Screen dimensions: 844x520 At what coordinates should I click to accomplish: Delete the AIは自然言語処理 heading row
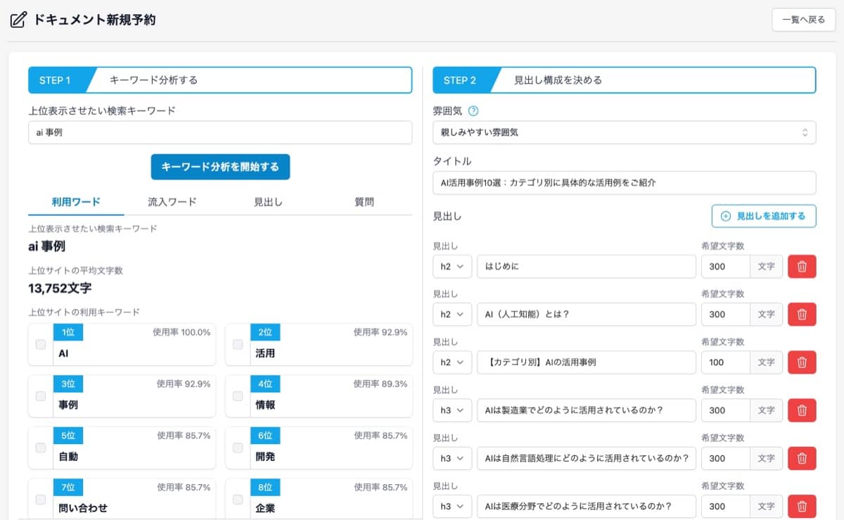(802, 458)
